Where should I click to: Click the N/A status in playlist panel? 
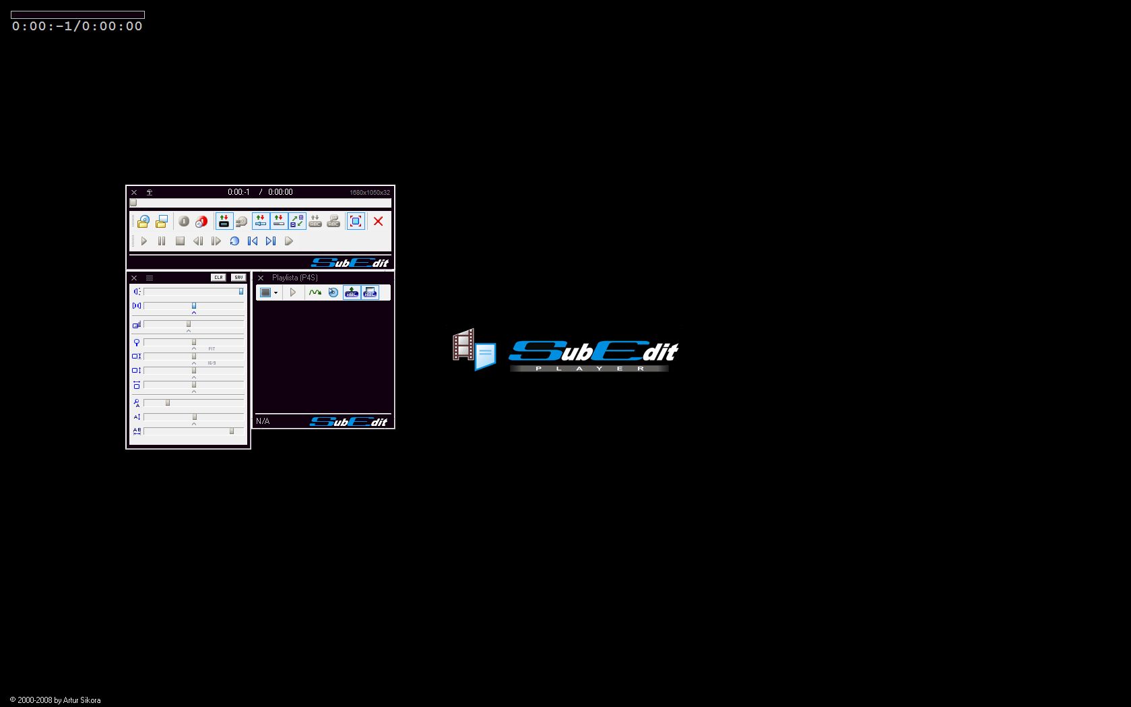pos(263,421)
